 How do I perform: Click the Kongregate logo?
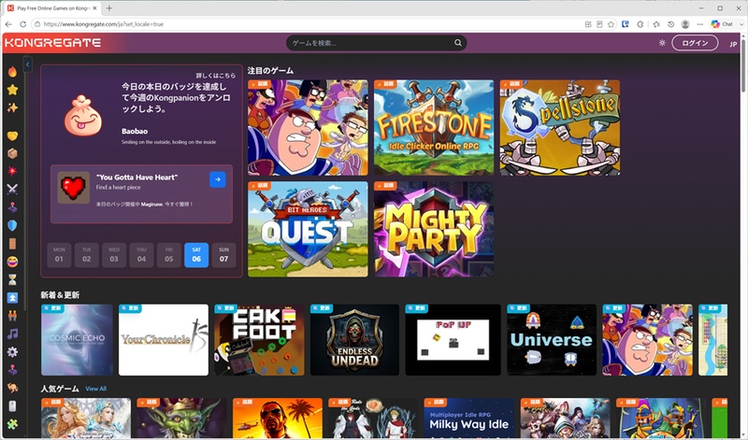52,43
